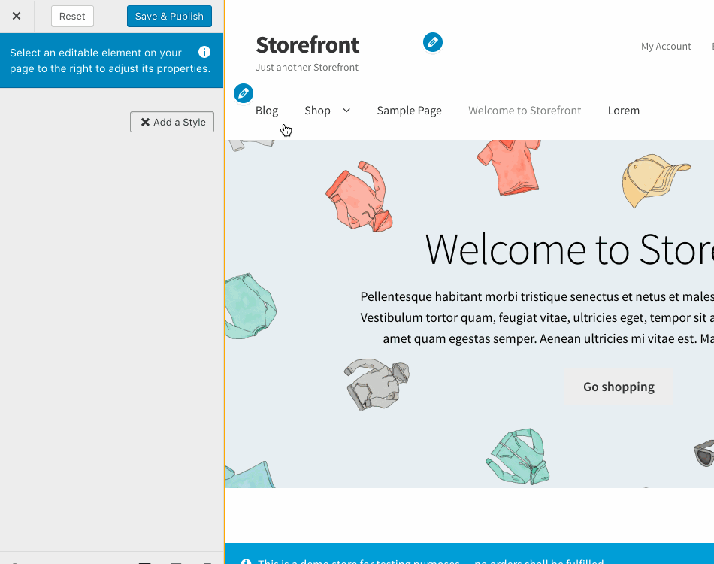Click the Storefront site title heading
714x564 pixels.
pyautogui.click(x=307, y=44)
